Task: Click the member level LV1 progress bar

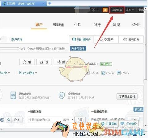Action: click(x=10, y=48)
